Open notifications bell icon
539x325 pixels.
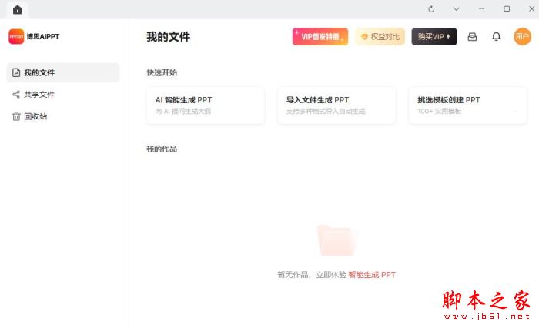496,36
